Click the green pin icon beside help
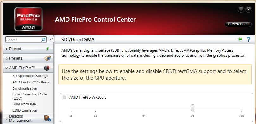256x124 pixels. point(240,39)
